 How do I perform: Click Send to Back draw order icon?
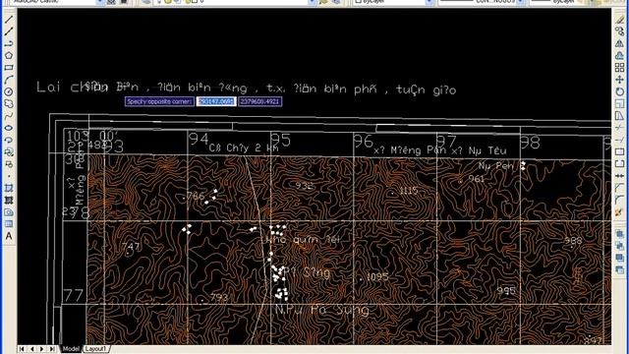(x=620, y=246)
